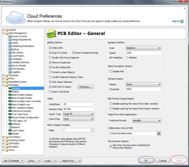Image resolution: width=189 pixels, height=167 pixels.
Task: Select the Interactive Routing preferences page
Action: click(21, 111)
